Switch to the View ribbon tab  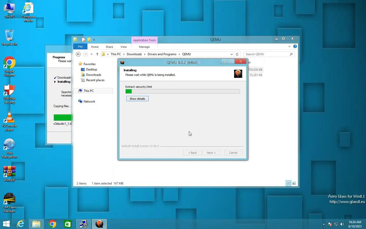click(124, 47)
